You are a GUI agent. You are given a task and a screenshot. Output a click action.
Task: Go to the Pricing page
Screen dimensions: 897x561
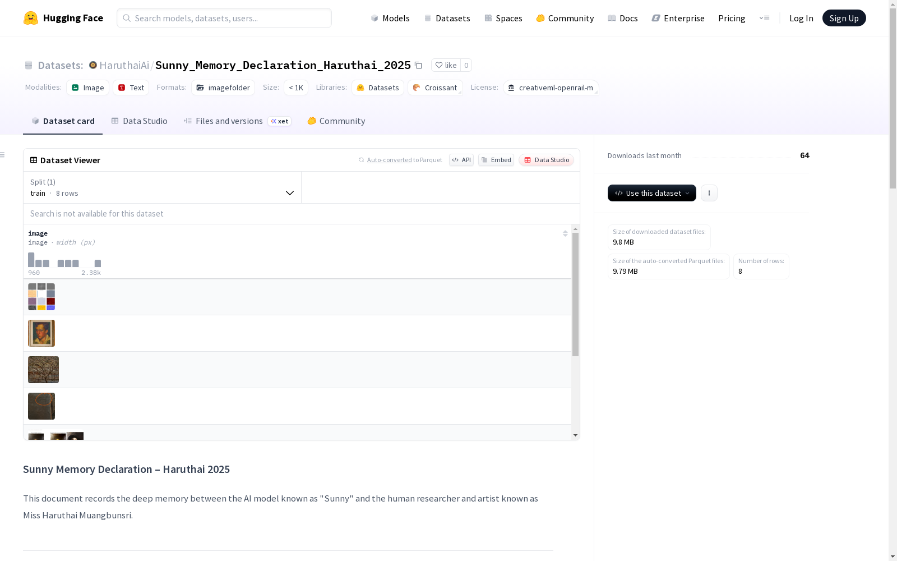point(732,18)
